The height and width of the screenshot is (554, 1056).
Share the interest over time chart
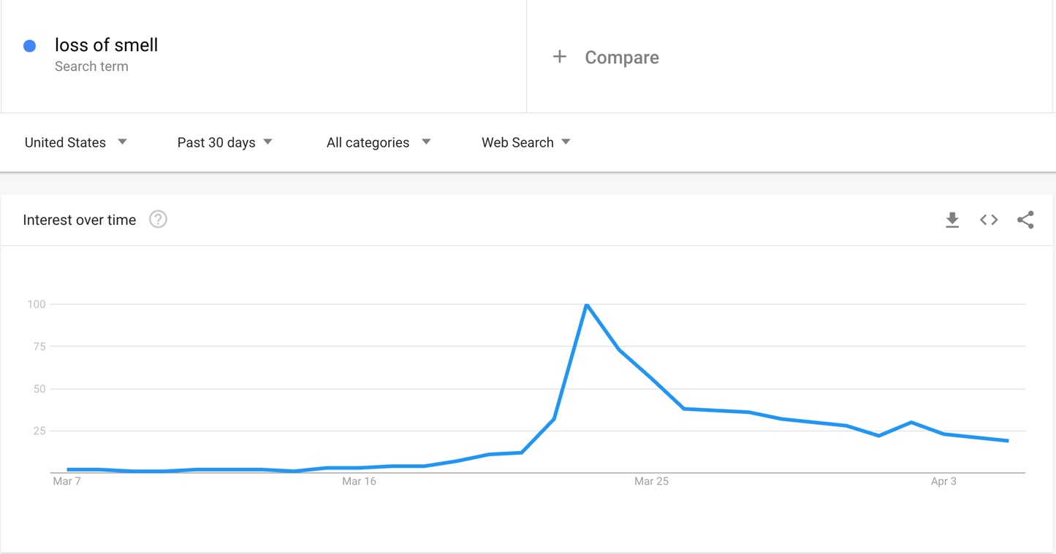coord(1025,220)
